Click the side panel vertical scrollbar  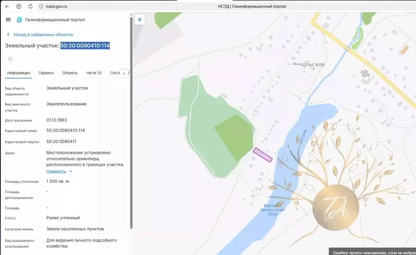coord(131,122)
